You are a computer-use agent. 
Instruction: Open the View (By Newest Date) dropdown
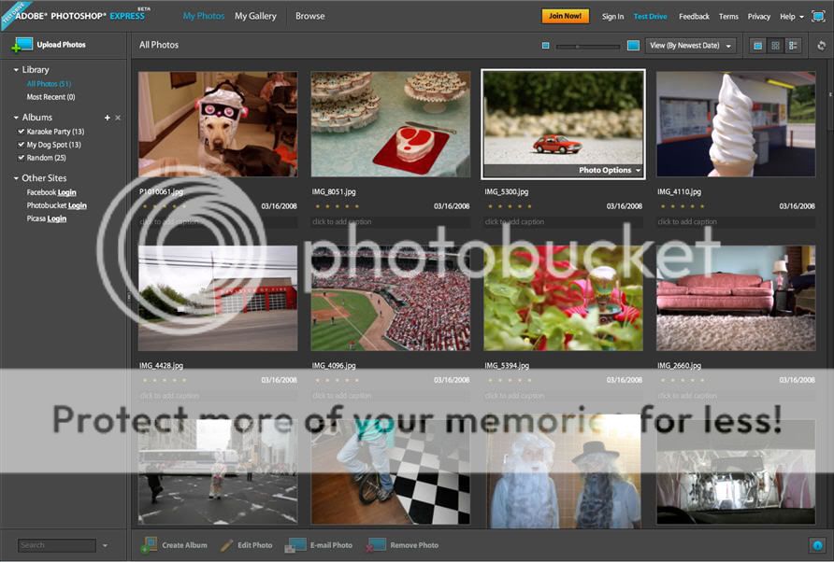coord(690,45)
